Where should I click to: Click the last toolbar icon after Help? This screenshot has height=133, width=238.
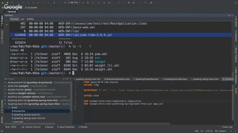151,3
